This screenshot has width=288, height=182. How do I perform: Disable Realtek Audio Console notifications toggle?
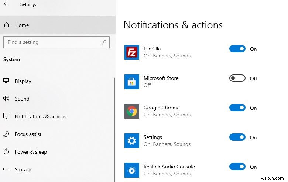pyautogui.click(x=237, y=167)
